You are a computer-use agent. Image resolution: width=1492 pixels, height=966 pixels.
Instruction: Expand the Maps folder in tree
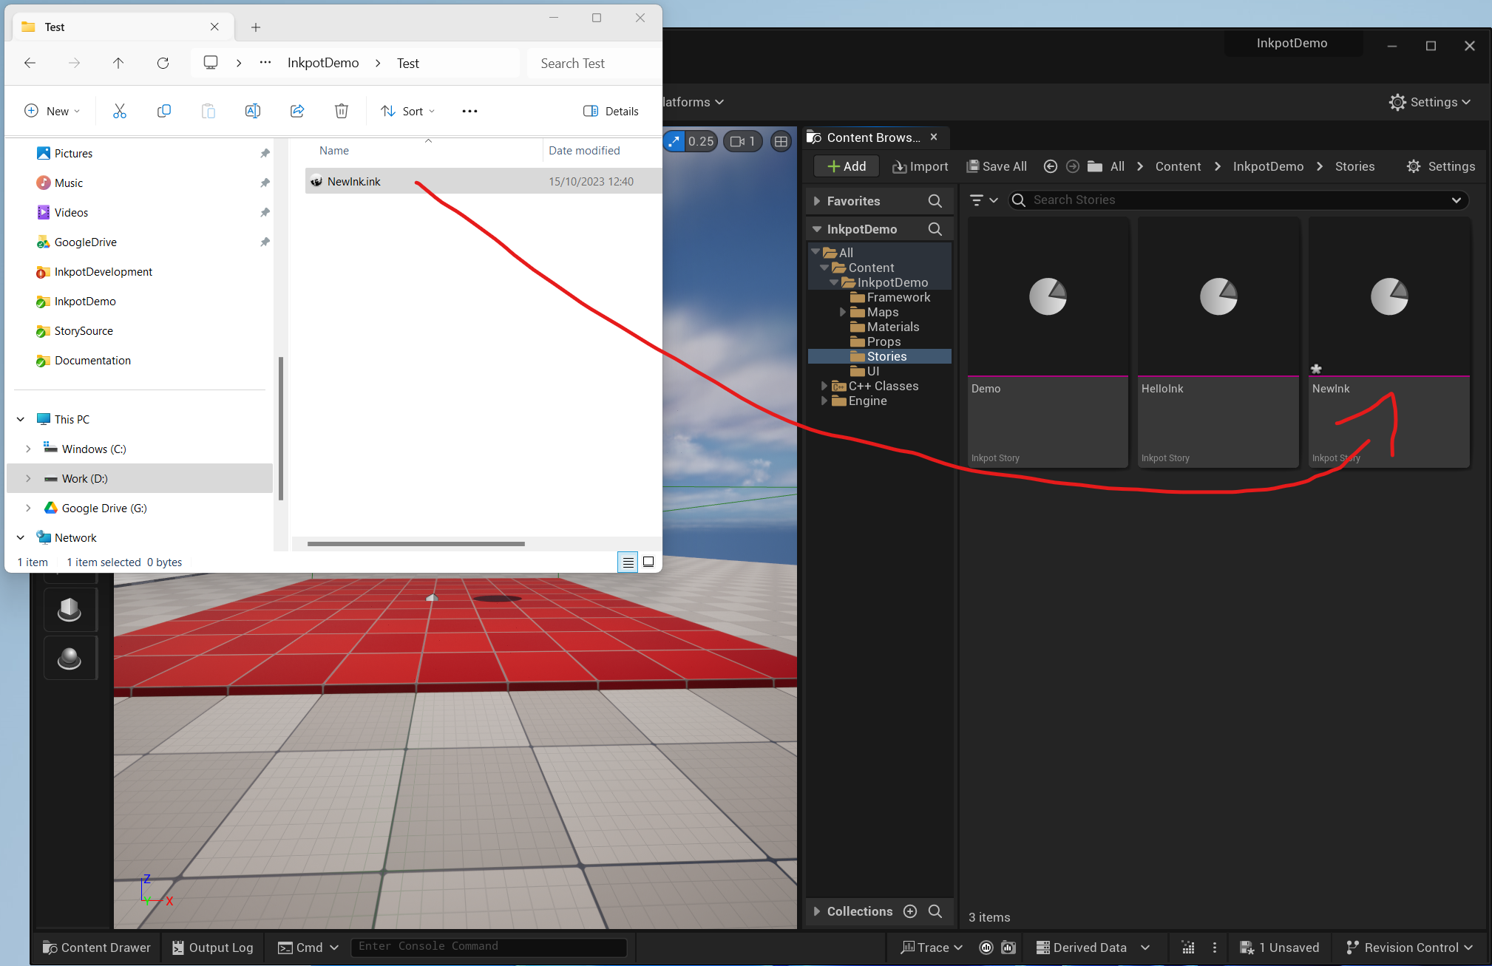point(843,312)
